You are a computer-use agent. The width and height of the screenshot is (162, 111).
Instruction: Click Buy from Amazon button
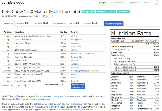click(113, 24)
